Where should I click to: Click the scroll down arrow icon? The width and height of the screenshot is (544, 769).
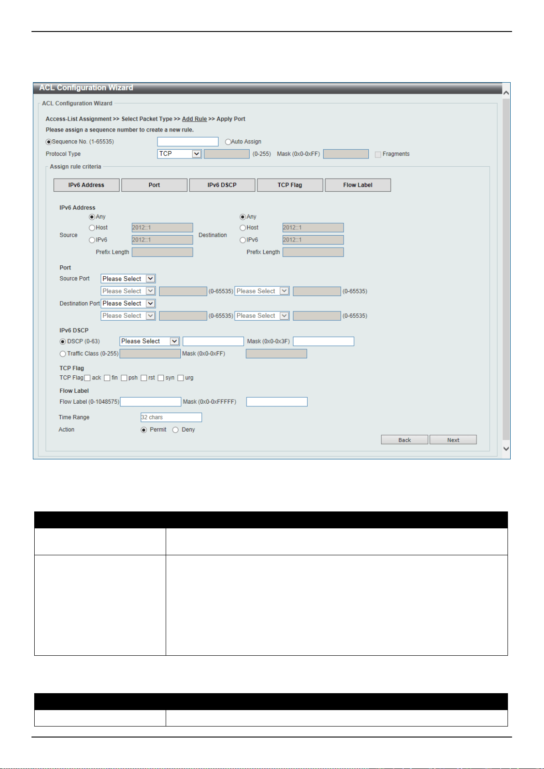click(x=506, y=449)
